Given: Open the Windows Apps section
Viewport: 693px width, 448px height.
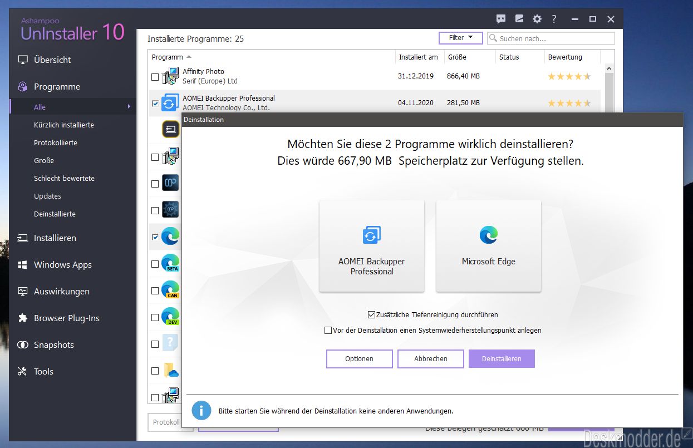Looking at the screenshot, I should point(63,265).
